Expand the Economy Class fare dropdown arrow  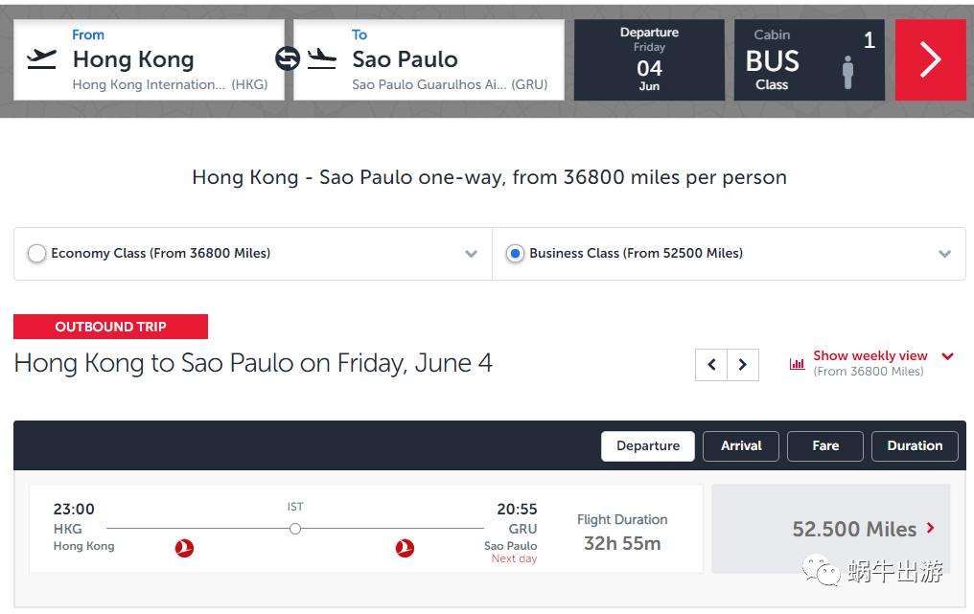tap(471, 254)
